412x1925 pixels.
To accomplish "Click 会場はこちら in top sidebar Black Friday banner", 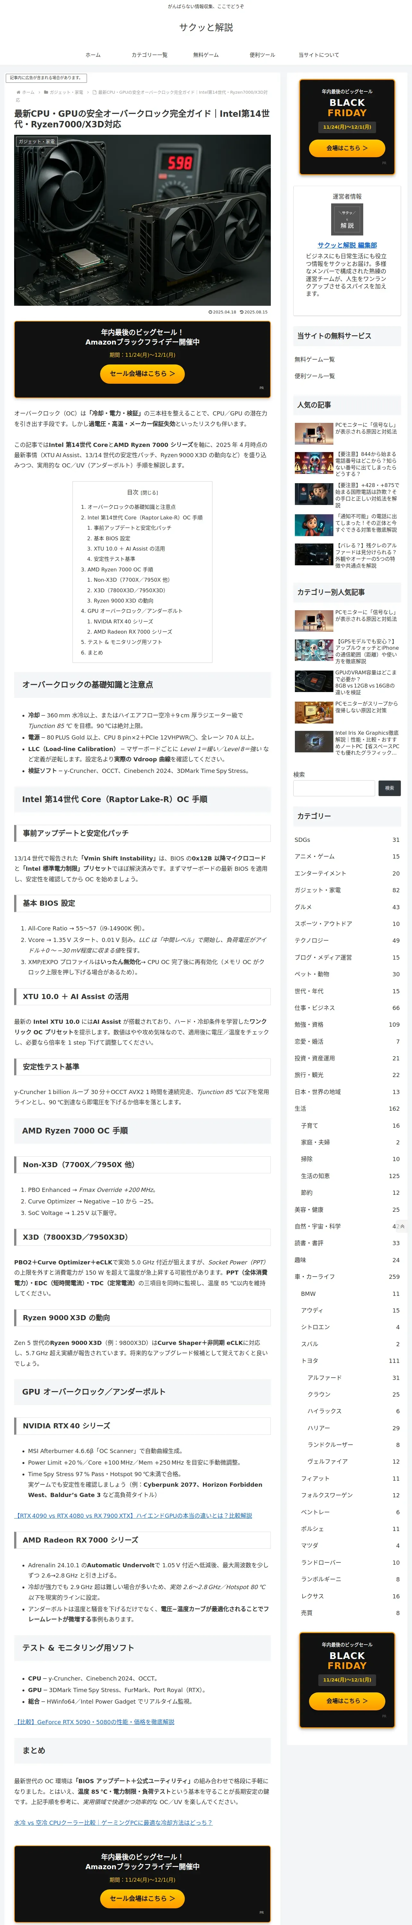I will click(x=347, y=148).
